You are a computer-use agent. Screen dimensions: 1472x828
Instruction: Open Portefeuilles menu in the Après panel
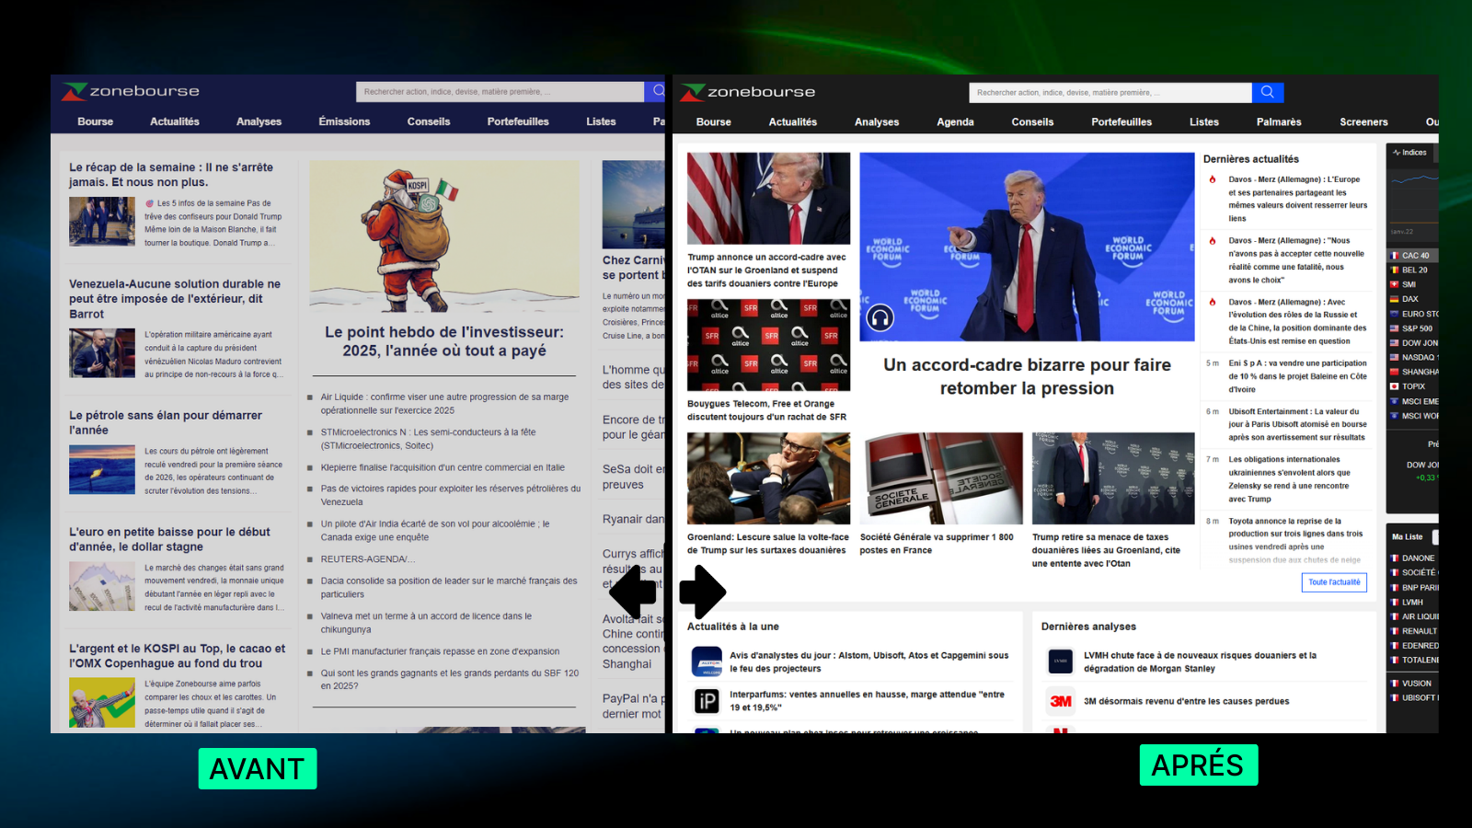1121,122
